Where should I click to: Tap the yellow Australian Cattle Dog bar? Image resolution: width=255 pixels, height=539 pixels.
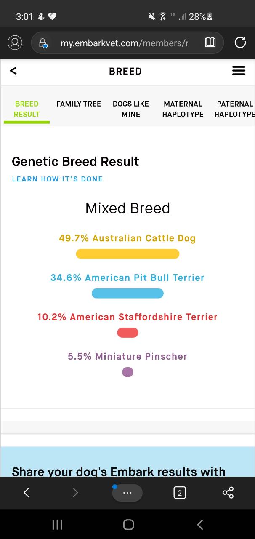[127, 254]
